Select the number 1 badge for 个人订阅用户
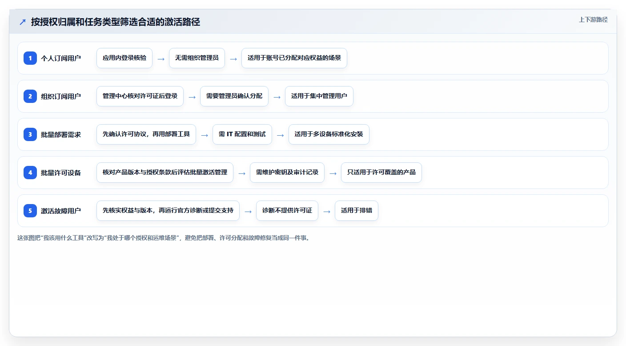The image size is (626, 346). tap(30, 58)
